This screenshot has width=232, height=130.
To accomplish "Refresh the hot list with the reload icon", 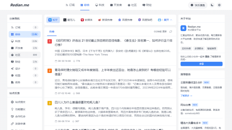I will click(171, 31).
